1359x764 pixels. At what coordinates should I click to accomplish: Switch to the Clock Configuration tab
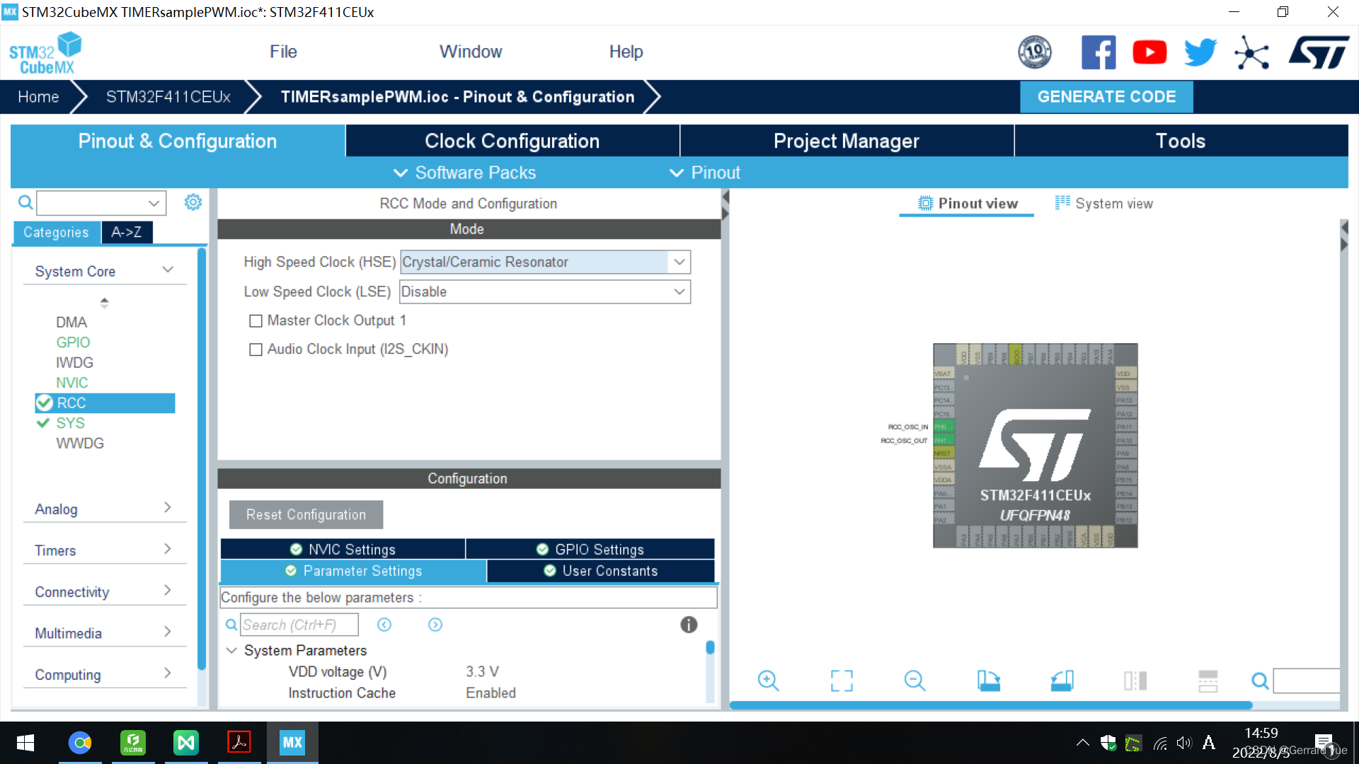[512, 141]
